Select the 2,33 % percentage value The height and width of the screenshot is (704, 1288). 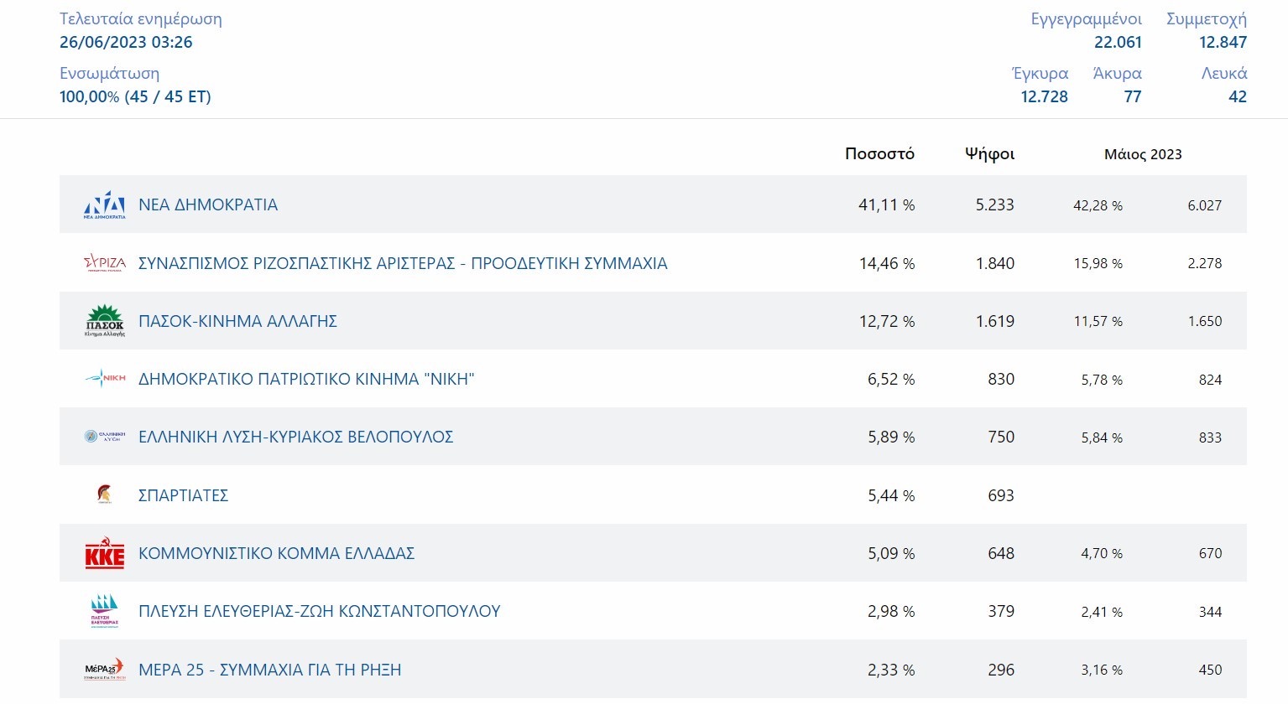point(891,670)
